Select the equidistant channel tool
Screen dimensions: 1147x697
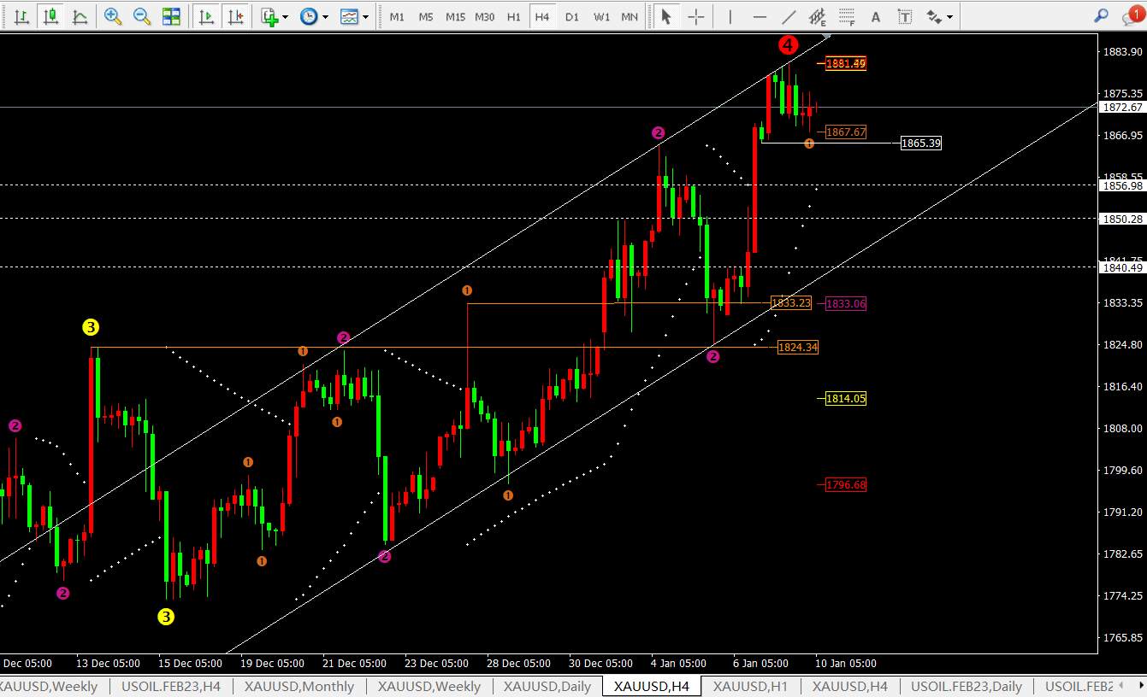tap(818, 16)
